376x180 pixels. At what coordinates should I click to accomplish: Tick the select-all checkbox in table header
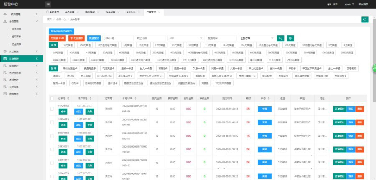pyautogui.click(x=52, y=98)
